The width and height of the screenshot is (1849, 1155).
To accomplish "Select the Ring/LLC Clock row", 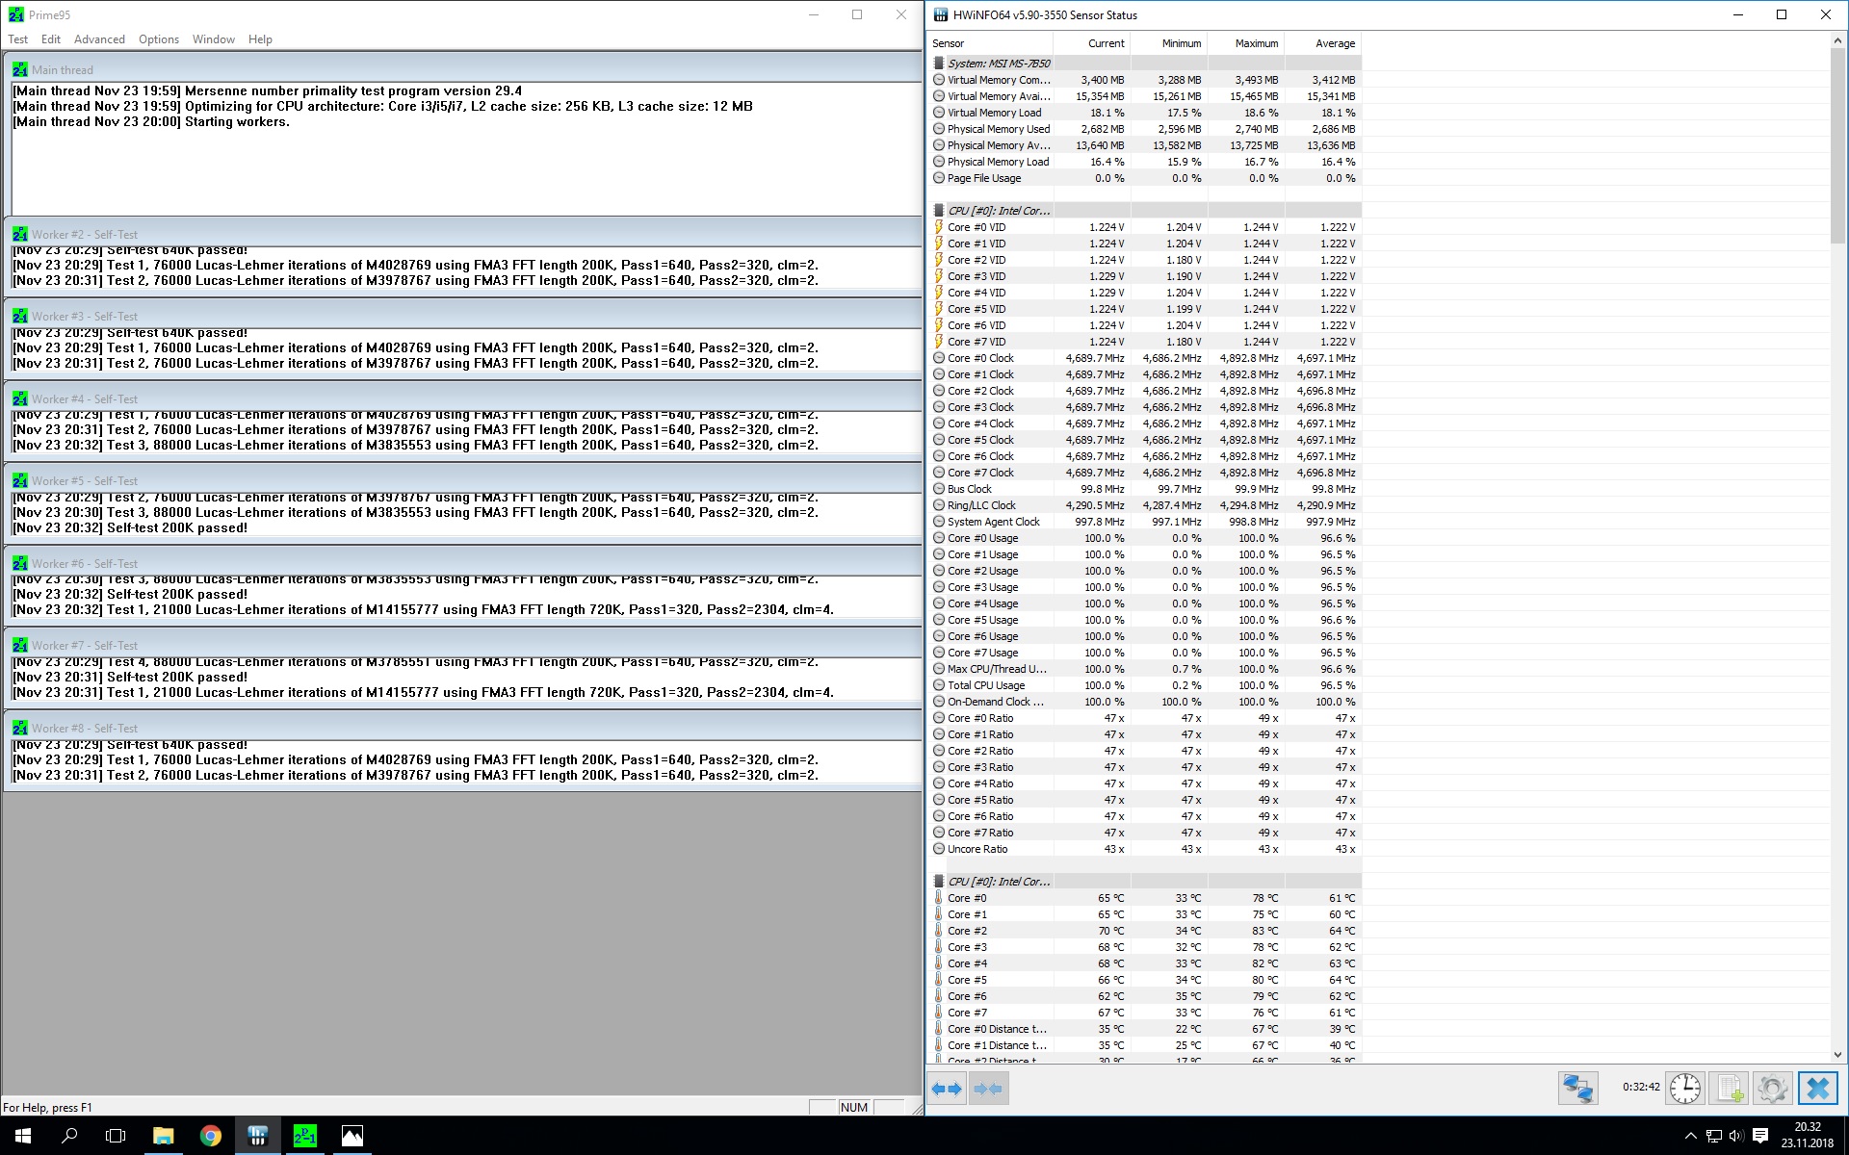I will pyautogui.click(x=1144, y=505).
